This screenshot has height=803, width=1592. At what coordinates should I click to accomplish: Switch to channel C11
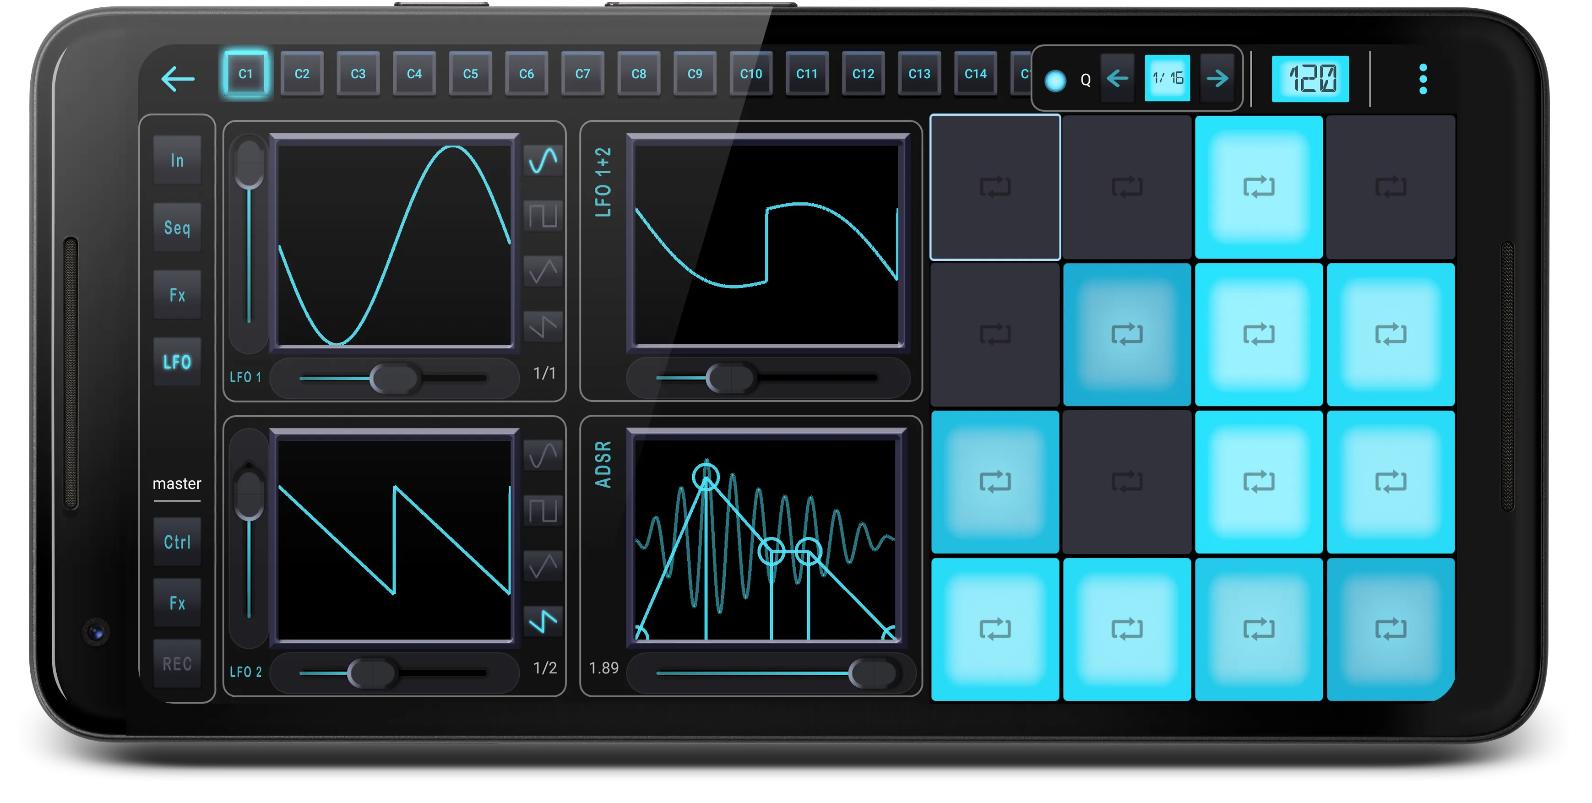(807, 74)
